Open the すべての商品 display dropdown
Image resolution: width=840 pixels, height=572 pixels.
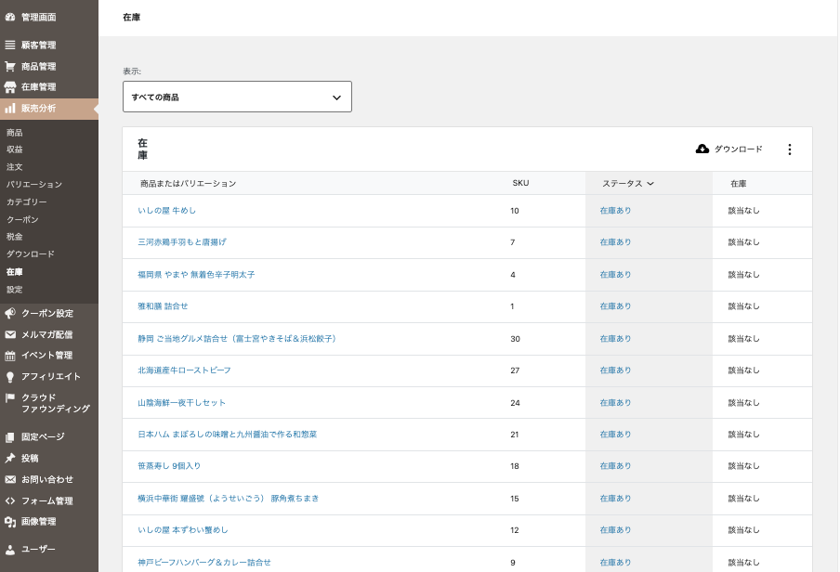click(x=237, y=97)
